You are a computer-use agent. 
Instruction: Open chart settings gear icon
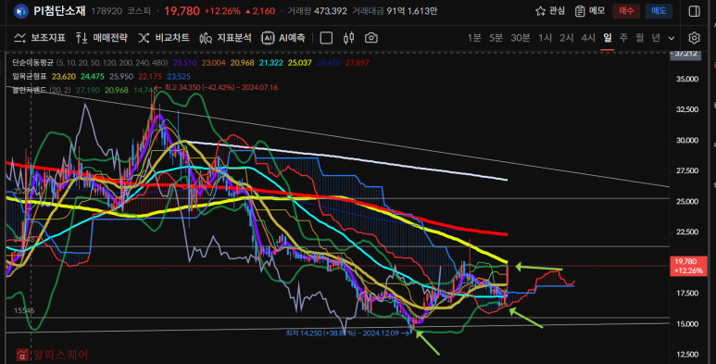point(694,38)
